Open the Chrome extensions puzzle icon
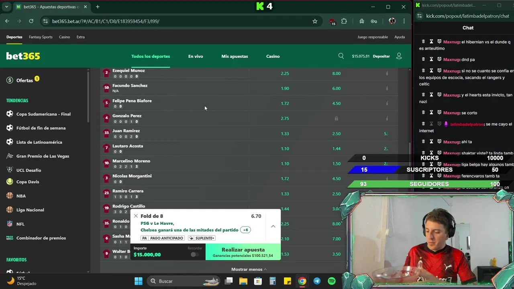The width and height of the screenshot is (514, 289). click(x=344, y=21)
